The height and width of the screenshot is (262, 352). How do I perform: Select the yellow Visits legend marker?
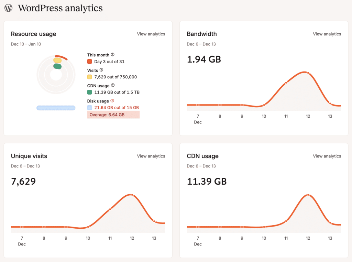point(89,77)
